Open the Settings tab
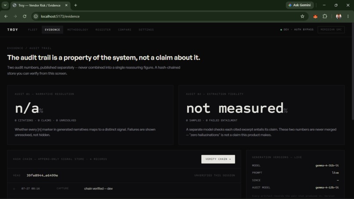This screenshot has width=354, height=199. [x=146, y=29]
